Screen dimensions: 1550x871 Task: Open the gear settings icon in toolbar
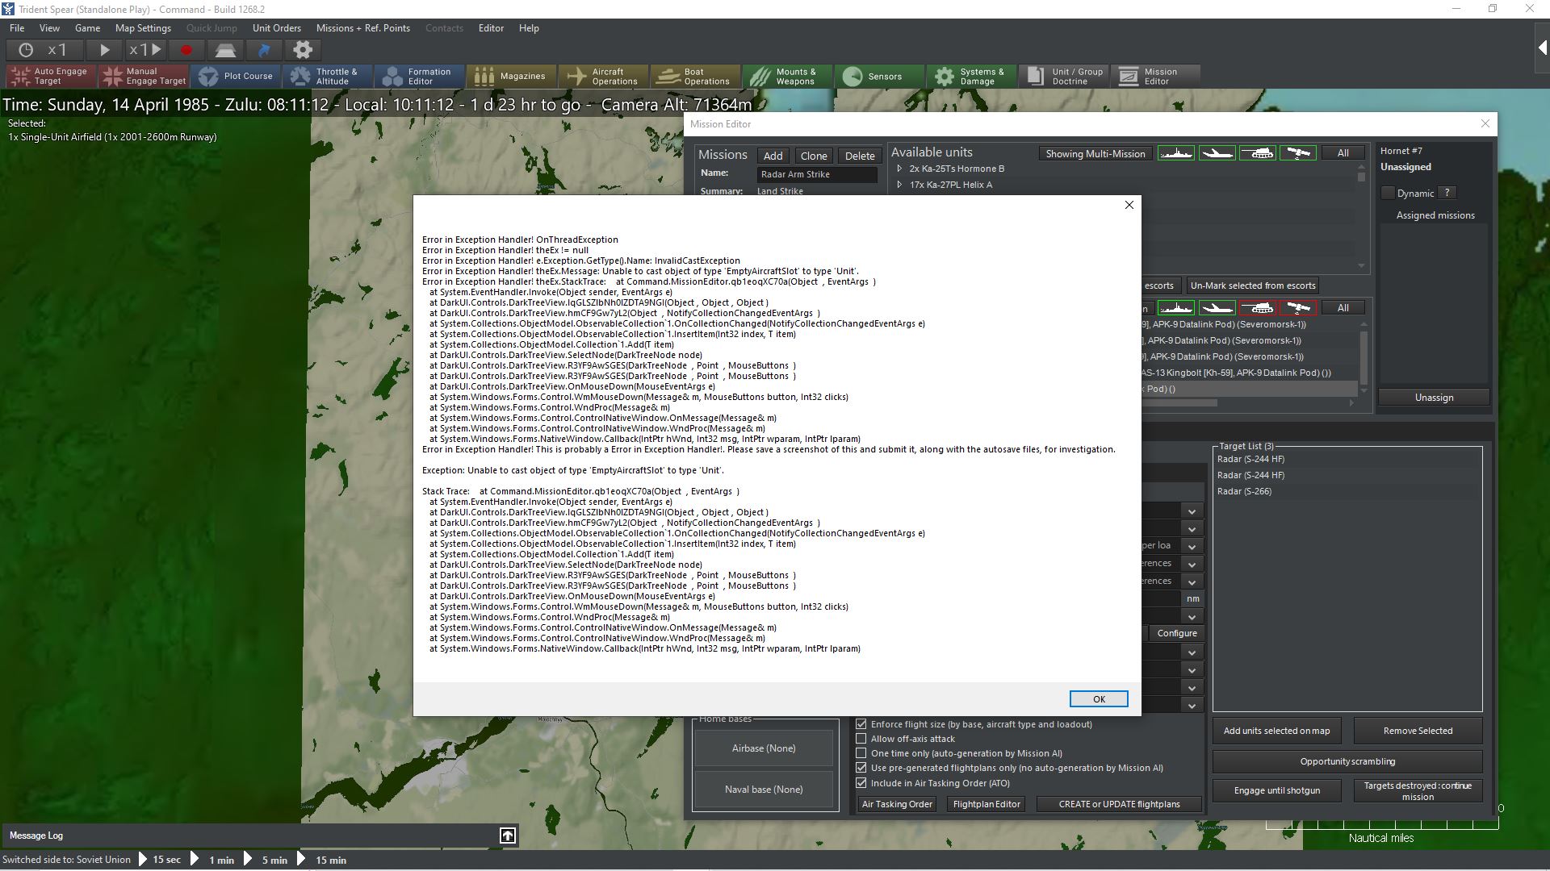pos(303,50)
